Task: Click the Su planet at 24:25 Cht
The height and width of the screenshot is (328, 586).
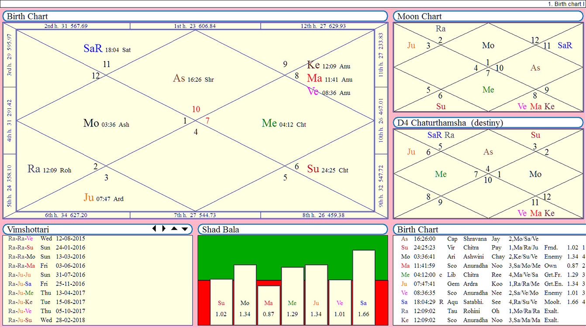Action: coord(313,169)
